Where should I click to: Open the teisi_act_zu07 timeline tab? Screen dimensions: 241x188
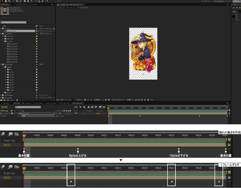click(x=64, y=103)
